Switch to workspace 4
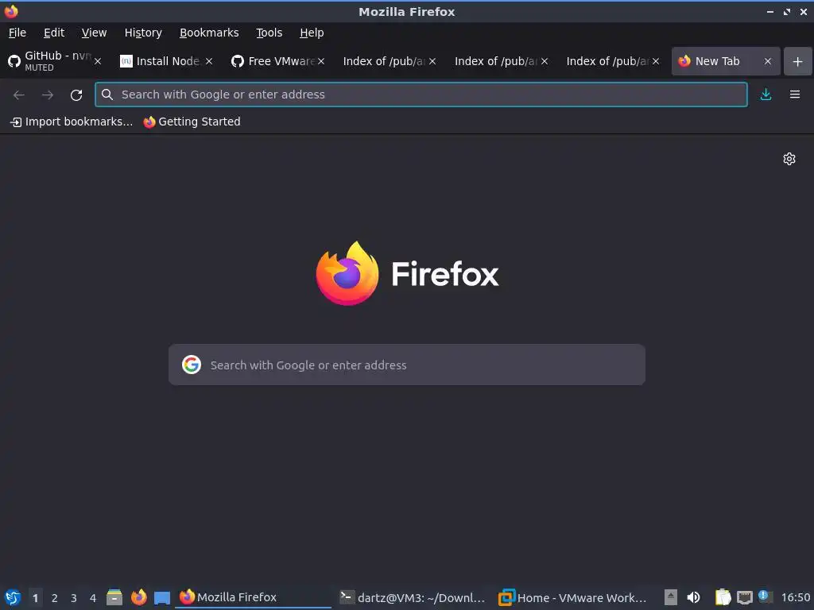The image size is (814, 610). (93, 598)
